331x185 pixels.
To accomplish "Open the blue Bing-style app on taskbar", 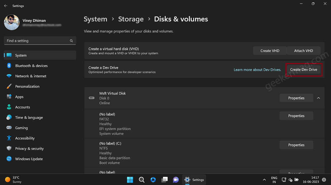I will pos(153,180).
